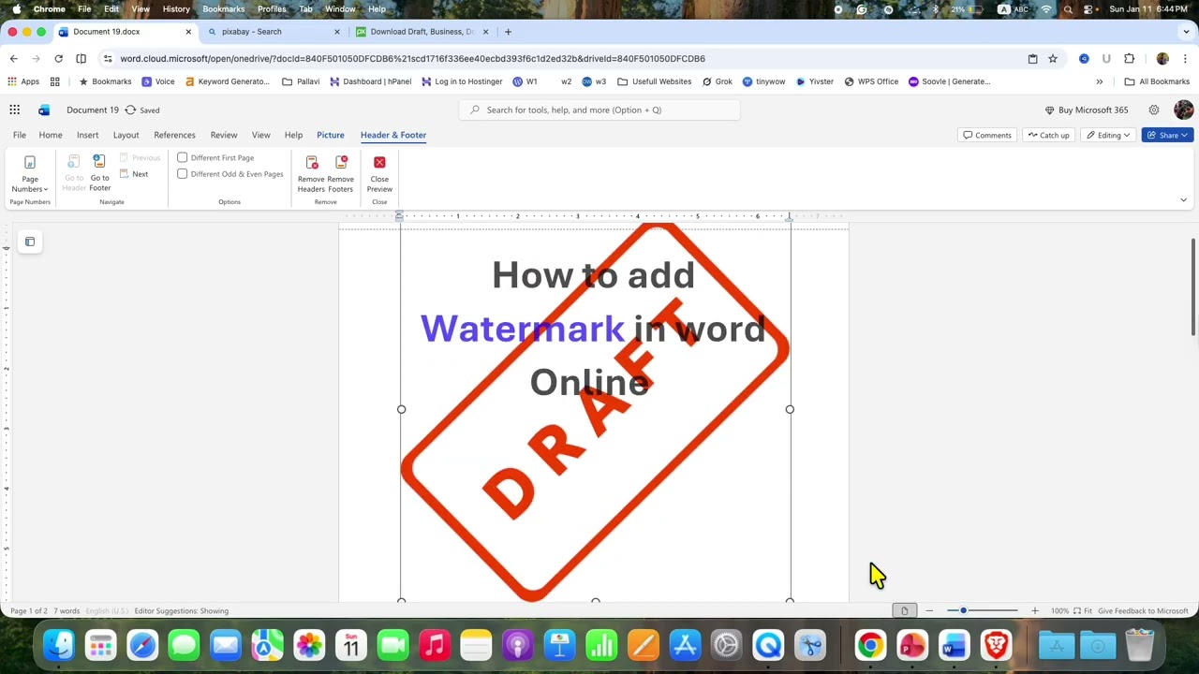The width and height of the screenshot is (1199, 674).
Task: Click the Tiny Wow bookmark
Action: tap(763, 81)
